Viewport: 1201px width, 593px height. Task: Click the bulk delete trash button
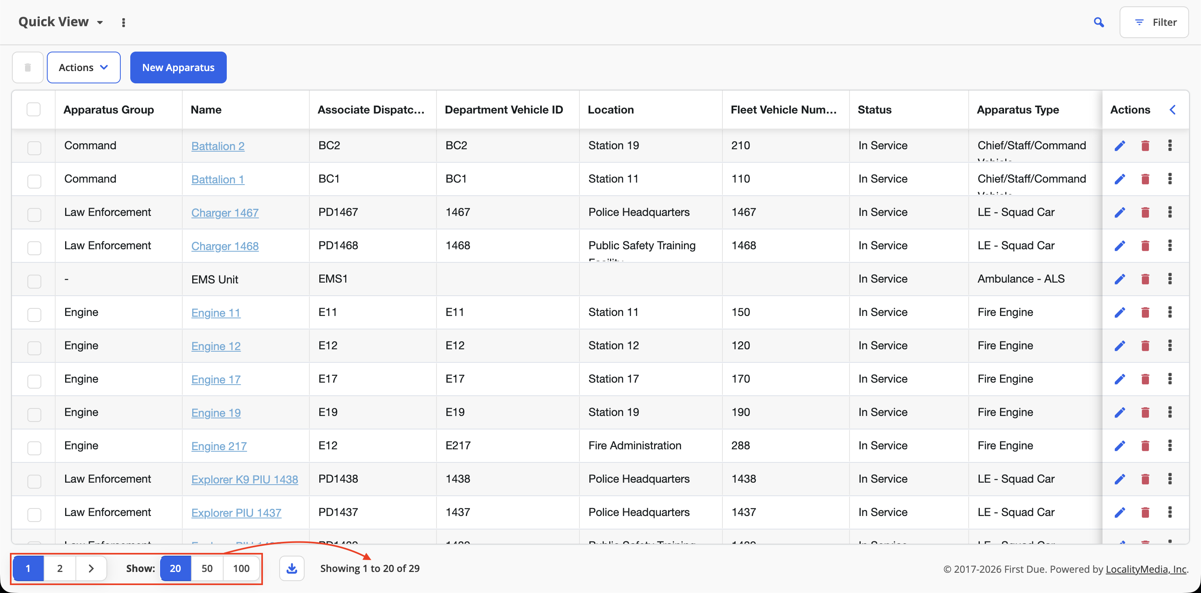(x=27, y=67)
